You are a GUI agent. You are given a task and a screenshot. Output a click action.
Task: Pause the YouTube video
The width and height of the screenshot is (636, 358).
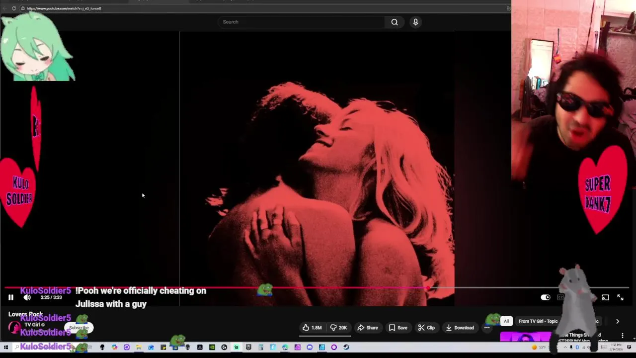[10, 297]
